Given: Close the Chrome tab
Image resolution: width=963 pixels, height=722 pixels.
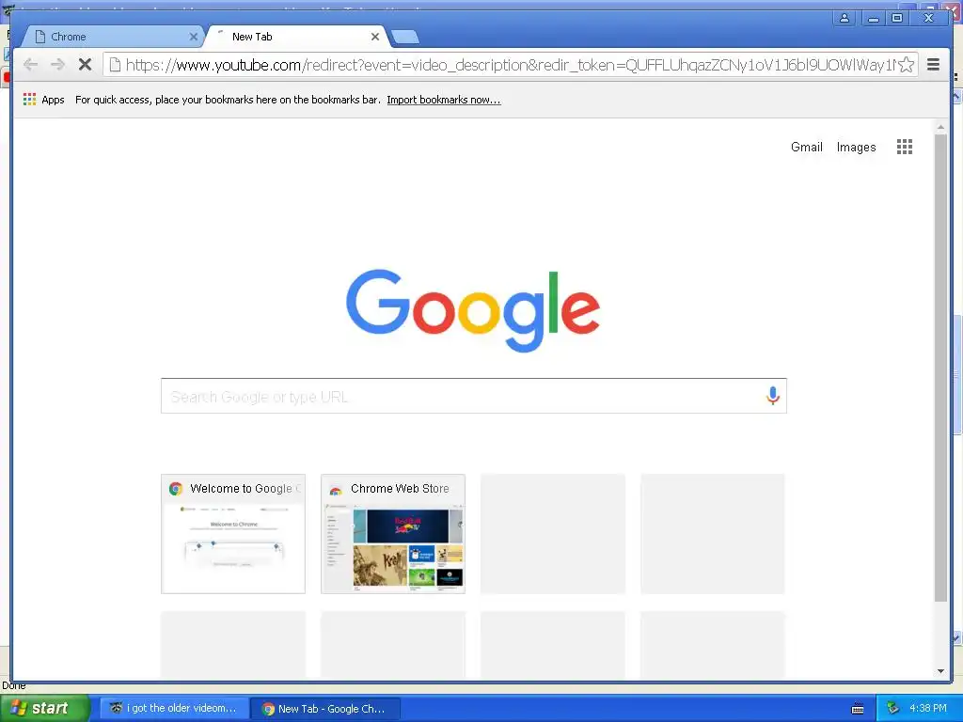Looking at the screenshot, I should 194,37.
